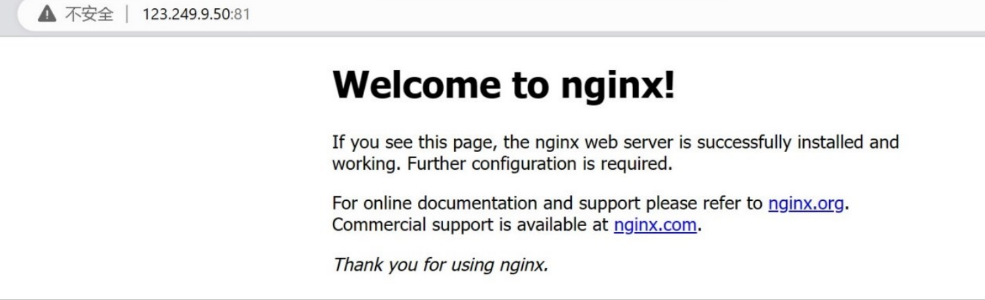Open the nginx.org documentation link
Image resolution: width=985 pixels, height=300 pixels.
pos(806,203)
